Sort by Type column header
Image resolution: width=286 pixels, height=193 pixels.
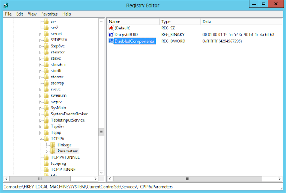coord(180,21)
